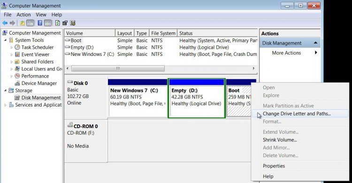Screen dimensions: 352x183
Task: Click "Healthy (Logical Drive)" status in volume list
Action: [x=204, y=47]
